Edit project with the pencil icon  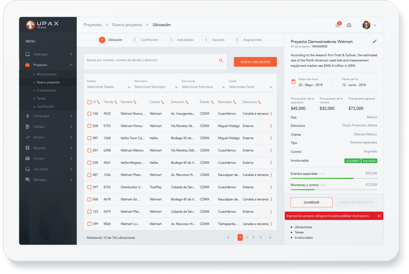(x=374, y=42)
